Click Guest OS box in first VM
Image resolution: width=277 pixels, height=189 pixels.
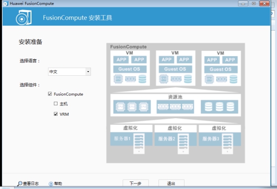130,69
